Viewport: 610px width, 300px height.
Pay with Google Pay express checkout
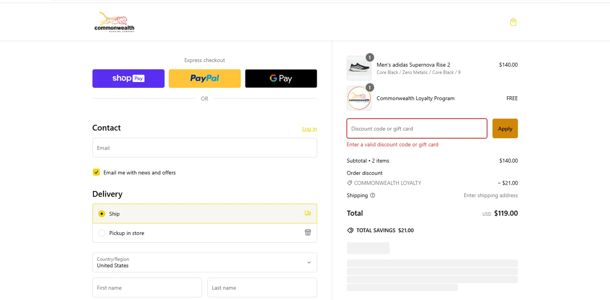pyautogui.click(x=281, y=78)
